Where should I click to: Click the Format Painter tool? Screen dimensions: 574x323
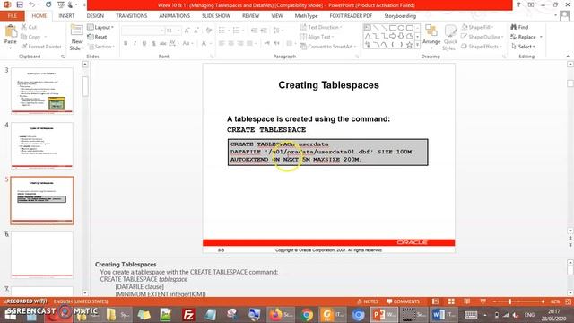(41, 47)
